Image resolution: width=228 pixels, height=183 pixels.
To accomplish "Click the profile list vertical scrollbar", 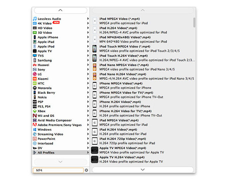I will [x=194, y=22].
